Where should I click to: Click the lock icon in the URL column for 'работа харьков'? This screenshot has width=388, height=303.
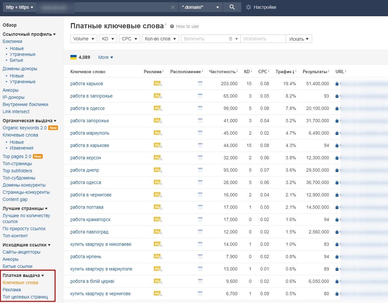coord(337,84)
